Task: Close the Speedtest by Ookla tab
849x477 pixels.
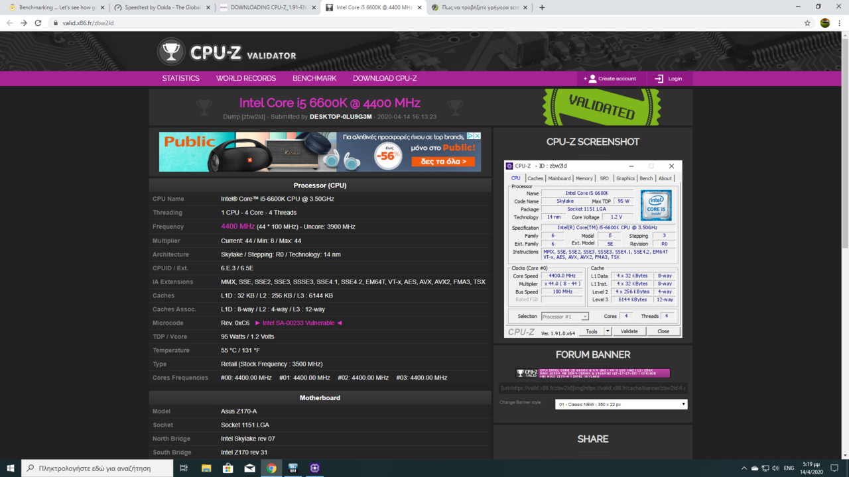Action: [207, 7]
